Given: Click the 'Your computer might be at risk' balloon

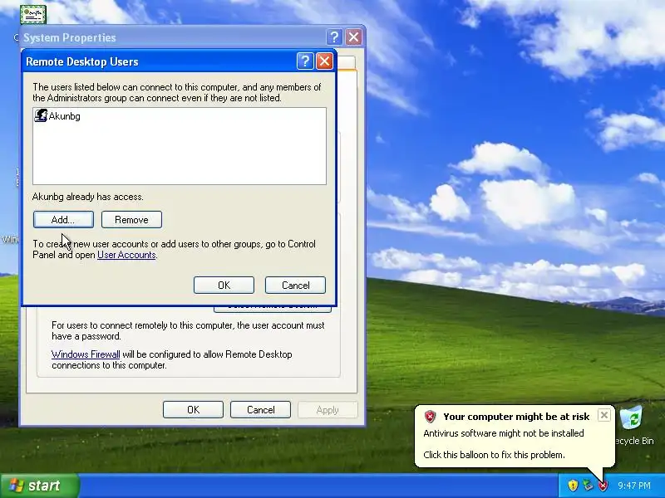Looking at the screenshot, I should (x=514, y=437).
